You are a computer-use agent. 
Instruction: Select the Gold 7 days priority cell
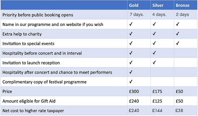(x=136, y=14)
